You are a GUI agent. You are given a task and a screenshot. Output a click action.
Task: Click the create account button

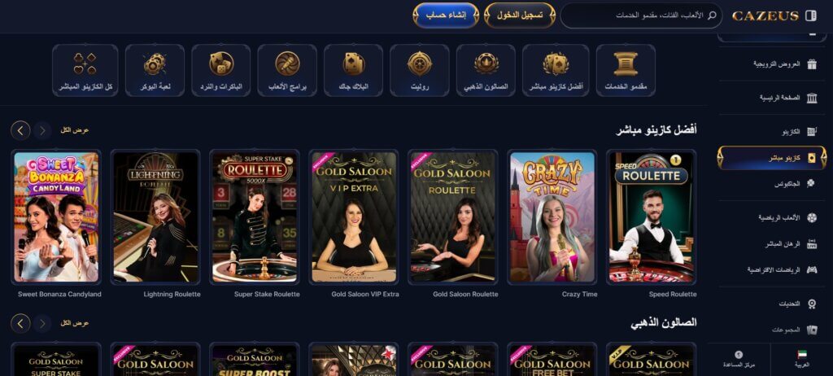tap(446, 15)
